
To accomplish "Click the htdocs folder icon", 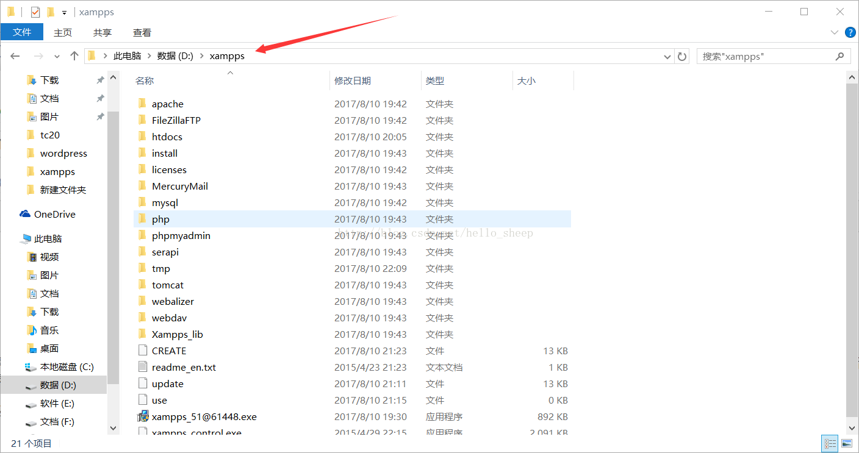I will pyautogui.click(x=142, y=137).
